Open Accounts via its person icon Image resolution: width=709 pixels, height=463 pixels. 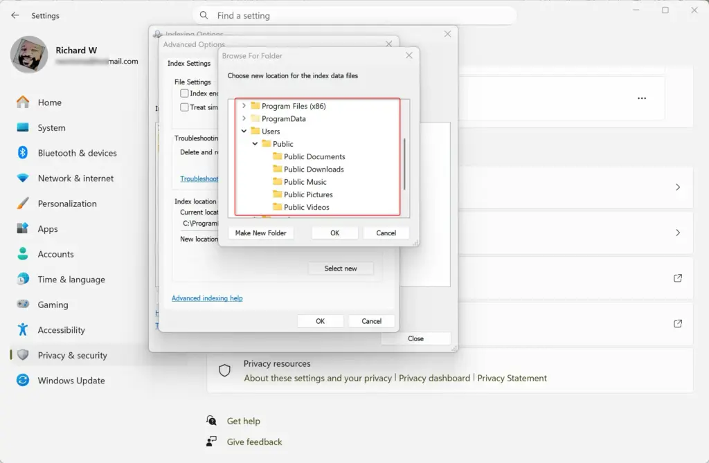coord(23,254)
